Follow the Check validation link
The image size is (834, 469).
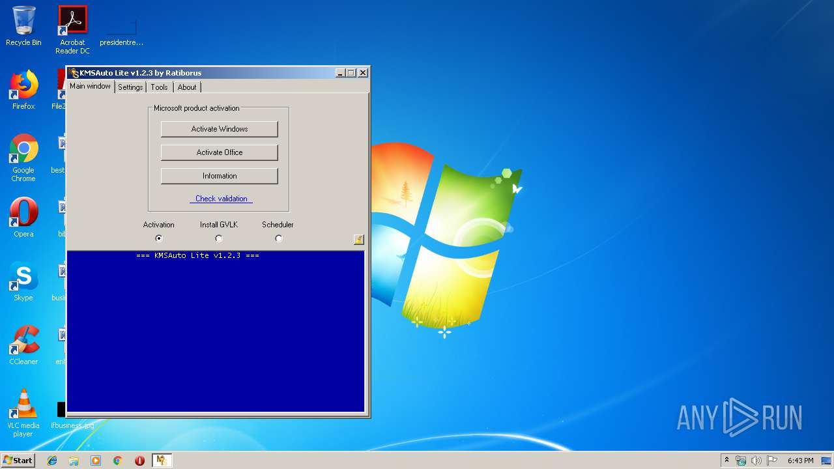pos(222,199)
